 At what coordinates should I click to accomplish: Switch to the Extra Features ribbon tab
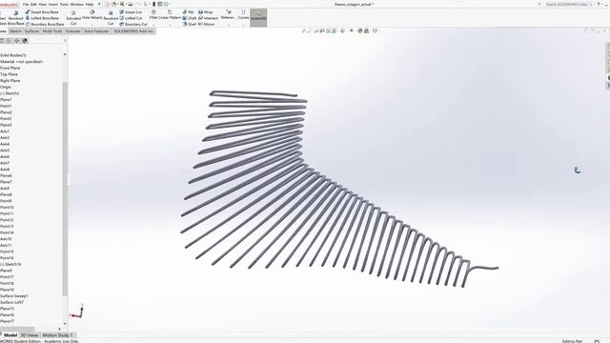coord(96,31)
